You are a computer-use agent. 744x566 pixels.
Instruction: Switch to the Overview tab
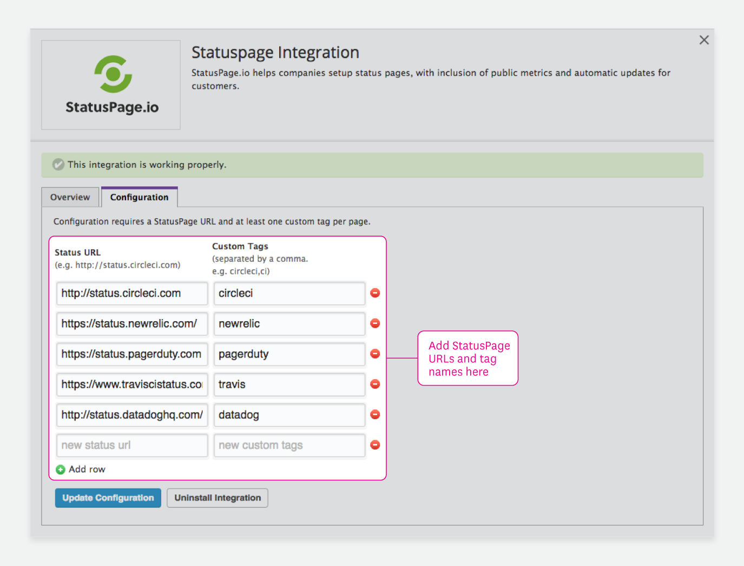[70, 197]
